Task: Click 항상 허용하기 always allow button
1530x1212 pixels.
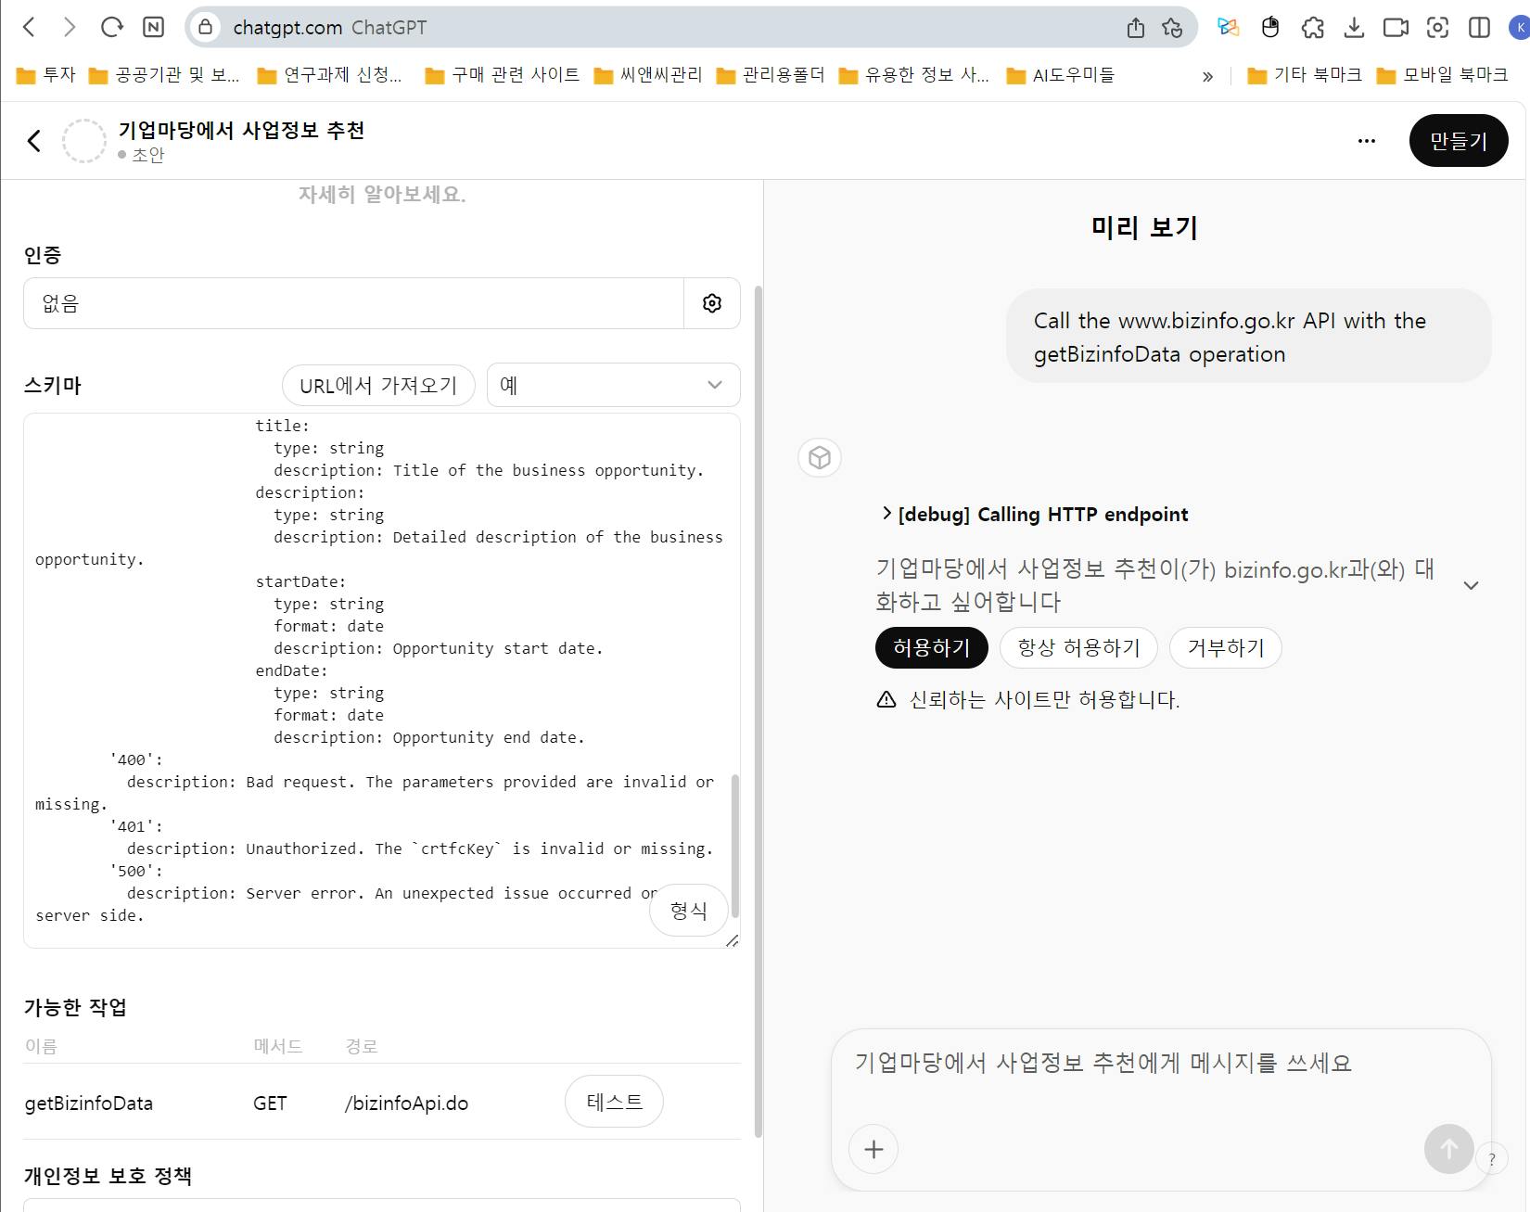Action: 1078,647
